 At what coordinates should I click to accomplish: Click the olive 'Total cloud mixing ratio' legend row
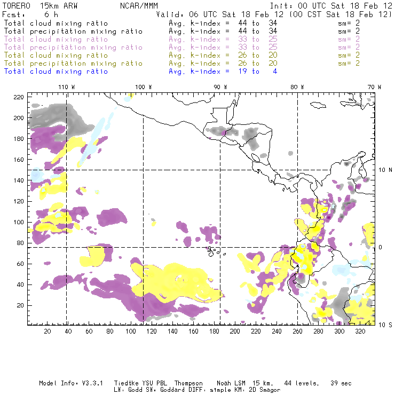point(56,55)
